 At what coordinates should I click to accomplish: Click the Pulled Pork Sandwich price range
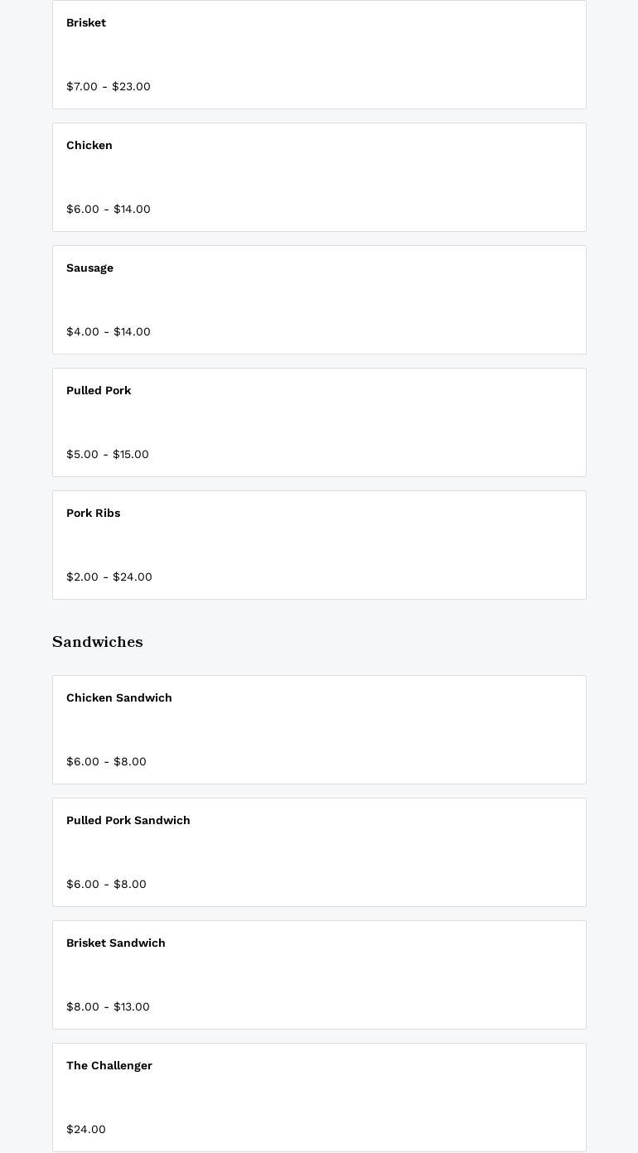[106, 885]
